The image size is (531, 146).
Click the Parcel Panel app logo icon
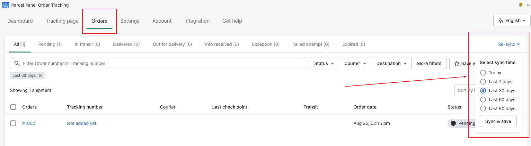(x=5, y=5)
